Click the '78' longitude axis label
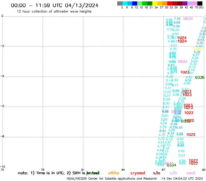The height and width of the screenshot is (181, 206). pyautogui.click(x=43, y=170)
